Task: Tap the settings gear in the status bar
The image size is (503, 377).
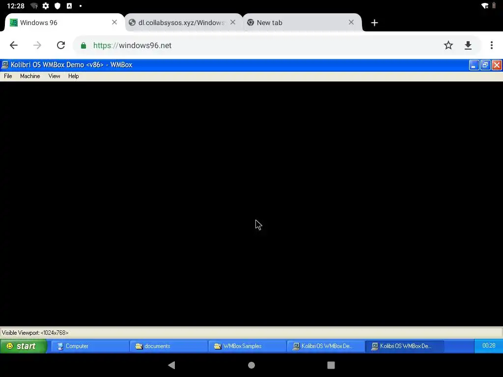Action: [46, 6]
